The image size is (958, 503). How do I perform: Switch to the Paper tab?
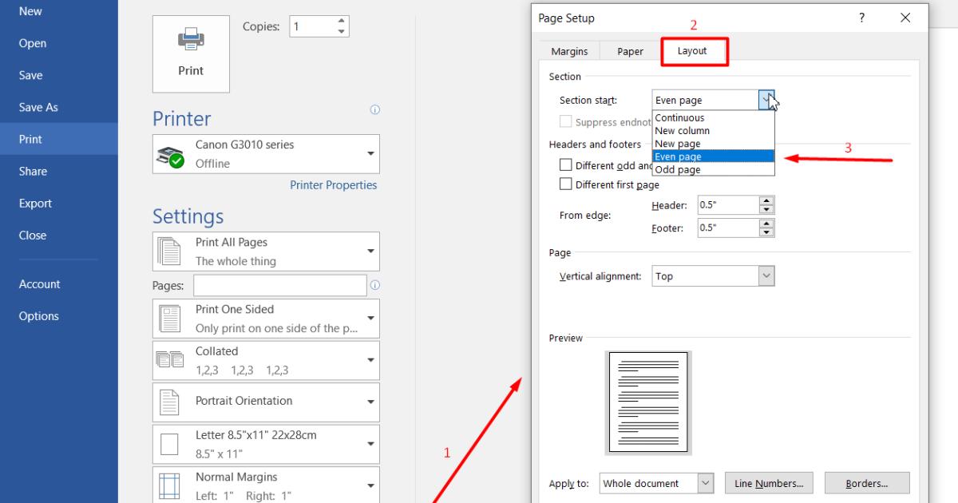coord(630,51)
